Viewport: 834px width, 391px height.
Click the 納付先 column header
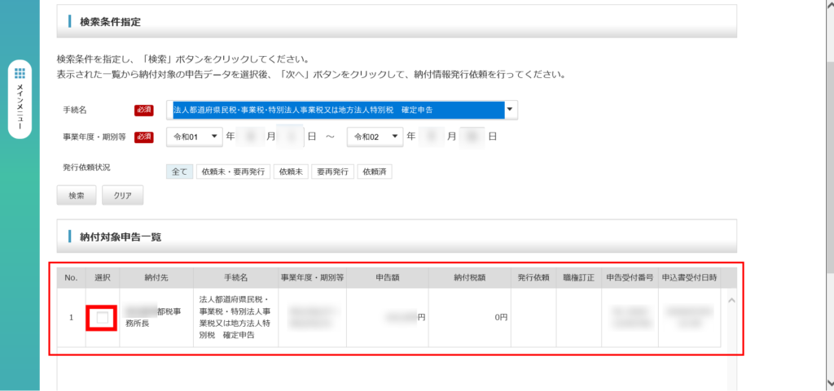pos(156,278)
